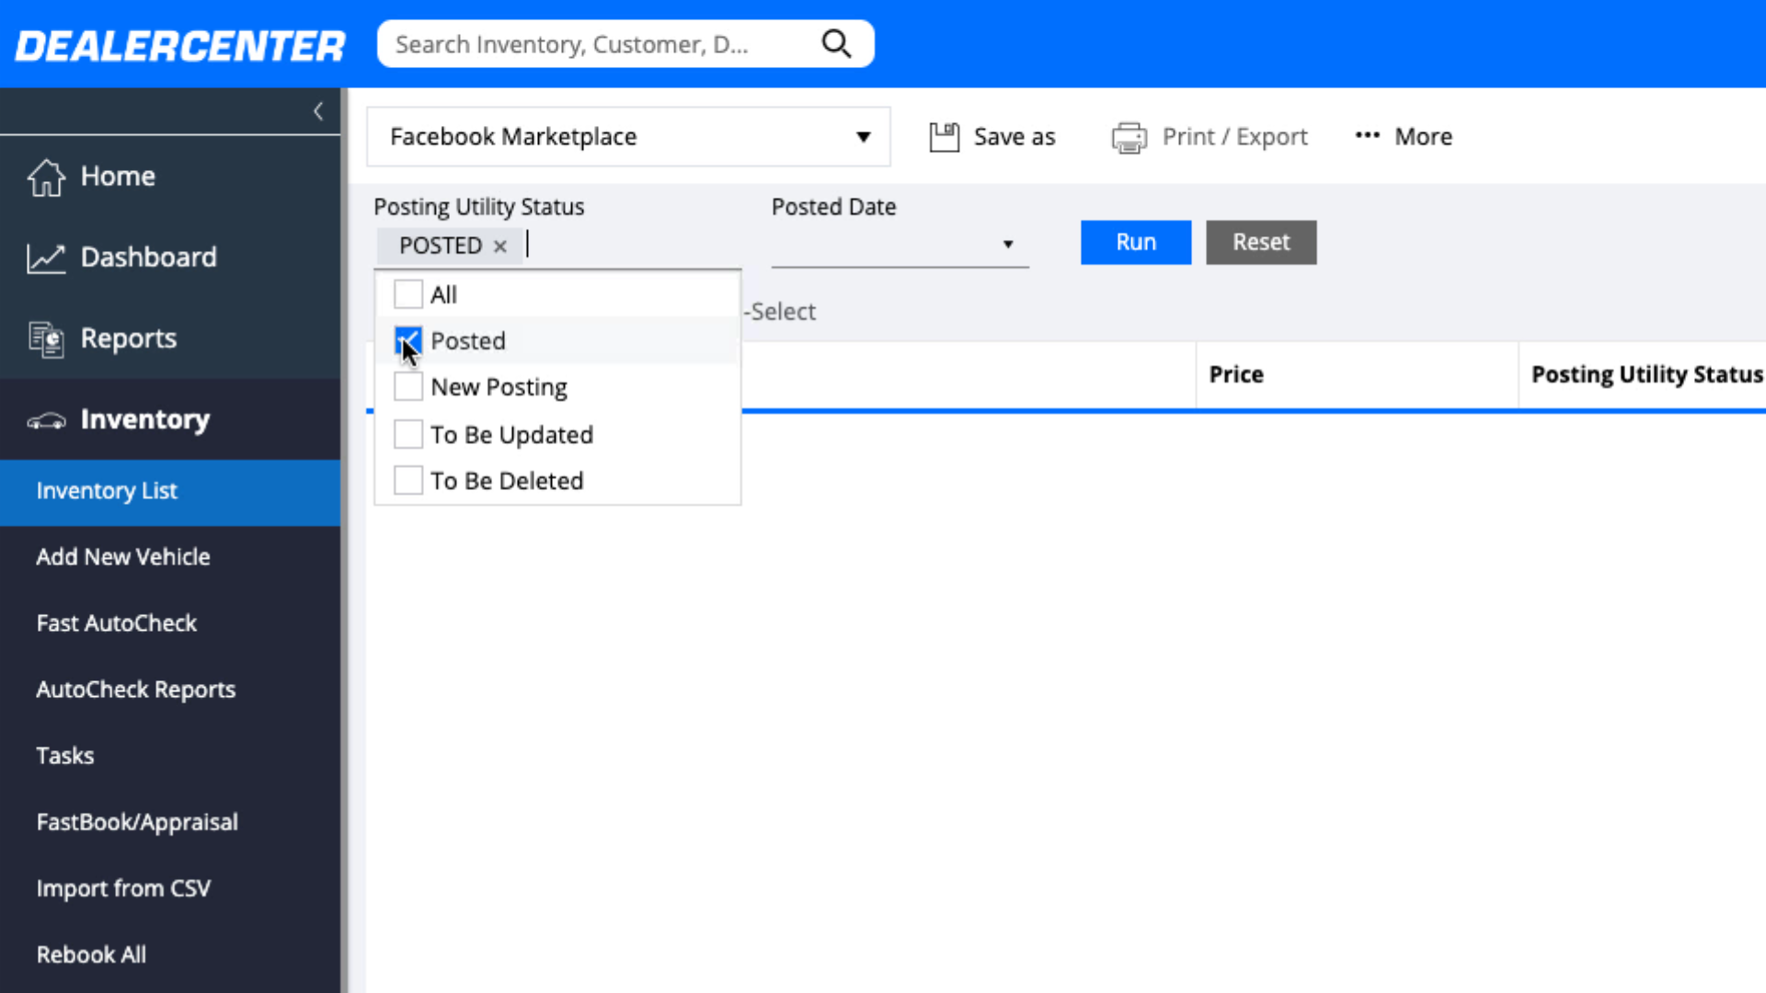Viewport: 1766px width, 993px height.
Task: Sort by the Price column header
Action: 1236,374
